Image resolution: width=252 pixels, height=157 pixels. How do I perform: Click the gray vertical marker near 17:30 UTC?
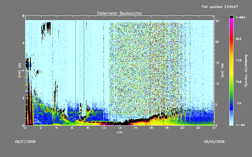[x=163, y=73]
